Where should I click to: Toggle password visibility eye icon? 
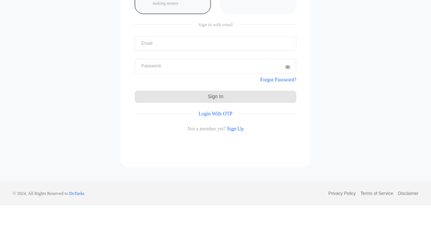pyautogui.click(x=287, y=67)
